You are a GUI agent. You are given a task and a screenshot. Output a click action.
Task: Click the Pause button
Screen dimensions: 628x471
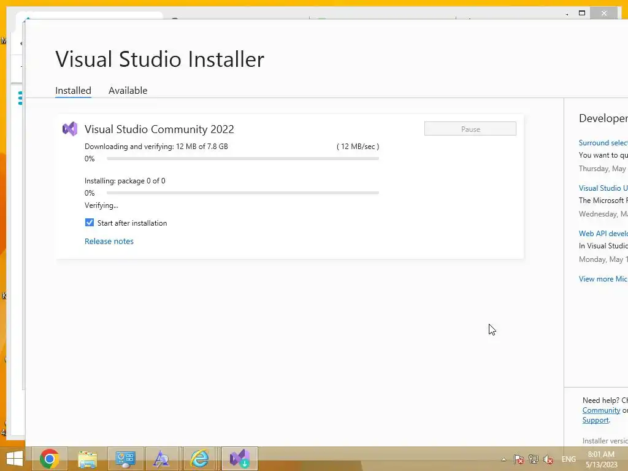click(x=470, y=129)
